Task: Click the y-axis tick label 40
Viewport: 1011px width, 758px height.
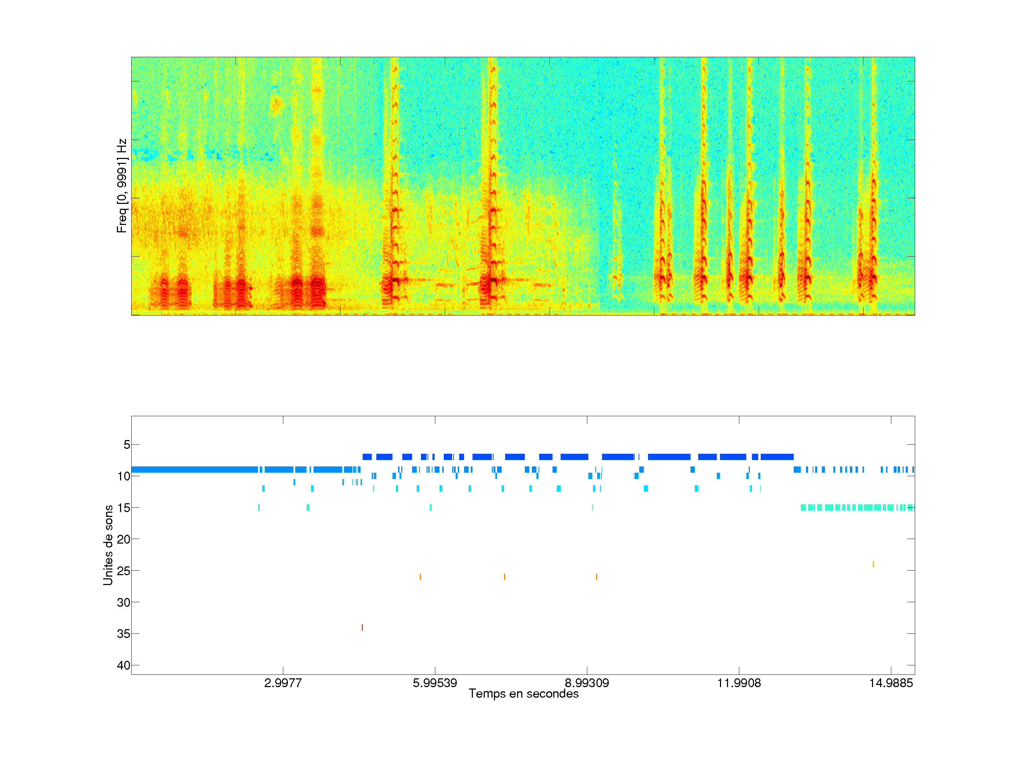Action: (x=124, y=665)
